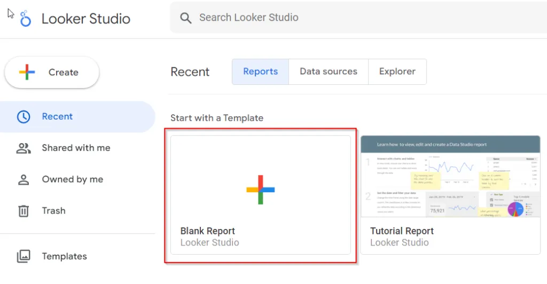This screenshot has width=547, height=284.
Task: Click Looker Studio subtitle under Blank Report
Action: tap(209, 242)
